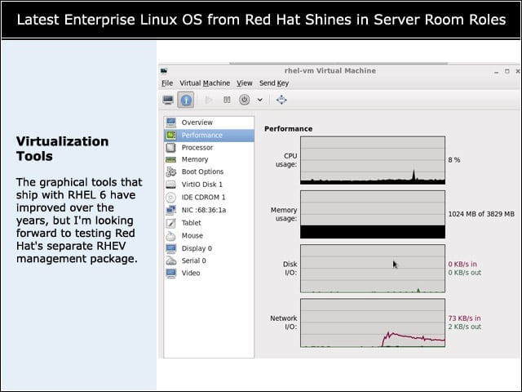522x392 pixels.
Task: Select the Serial 0 icon
Action: [x=170, y=261]
